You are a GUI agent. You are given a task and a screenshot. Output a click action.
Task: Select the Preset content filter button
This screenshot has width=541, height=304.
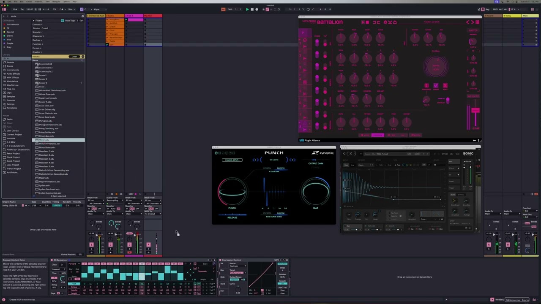(45, 28)
